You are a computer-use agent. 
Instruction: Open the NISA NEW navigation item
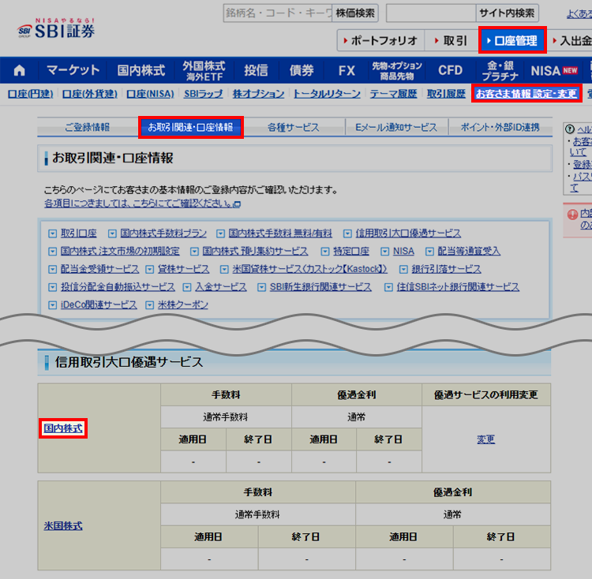pos(554,70)
